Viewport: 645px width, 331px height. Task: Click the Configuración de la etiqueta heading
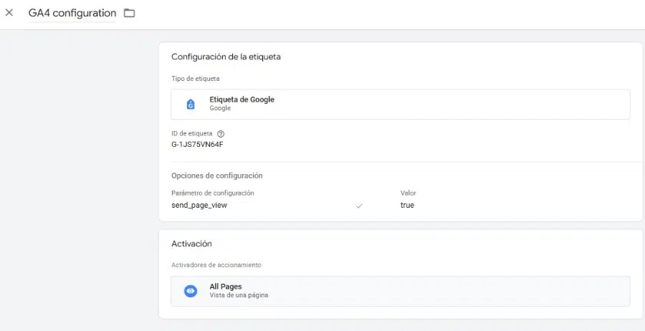pyautogui.click(x=226, y=57)
